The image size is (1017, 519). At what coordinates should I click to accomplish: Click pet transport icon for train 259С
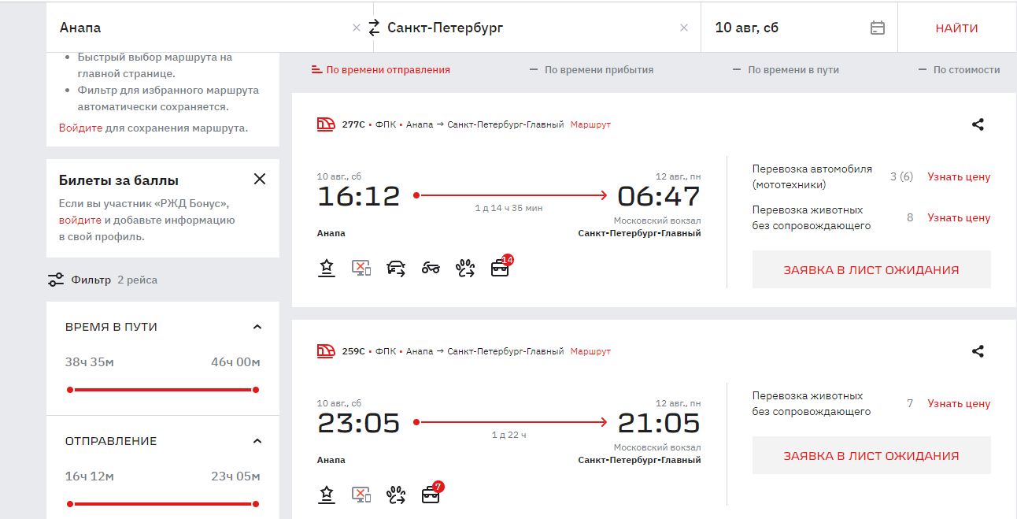pyautogui.click(x=396, y=495)
